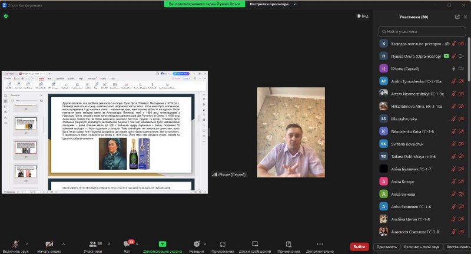Select iPhone (Сергей) speaker video tile
This screenshot has width=471, height=254.
tap(291, 132)
